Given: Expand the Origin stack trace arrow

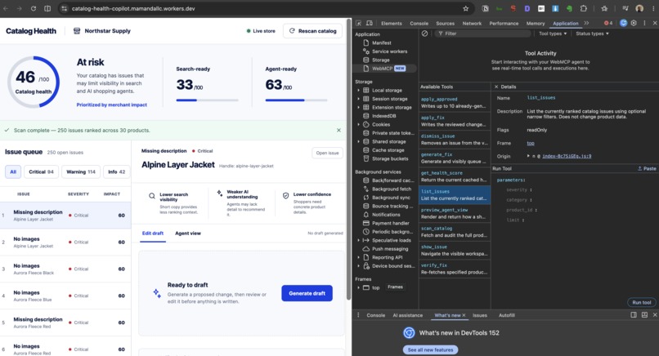Looking at the screenshot, I should point(529,156).
